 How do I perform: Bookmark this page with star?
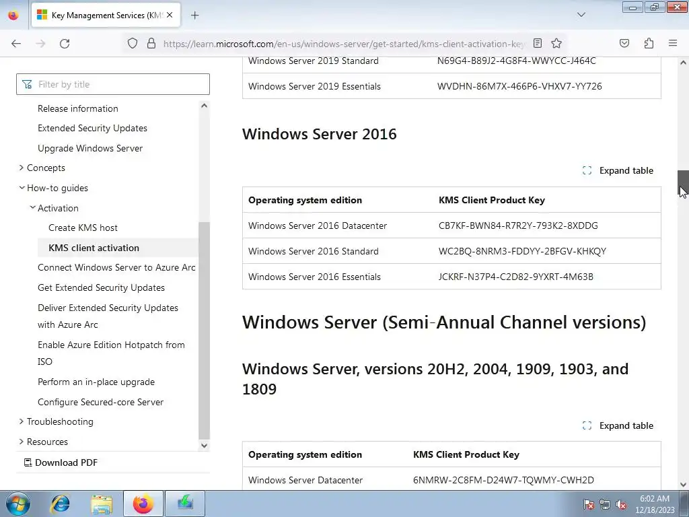[x=556, y=43]
